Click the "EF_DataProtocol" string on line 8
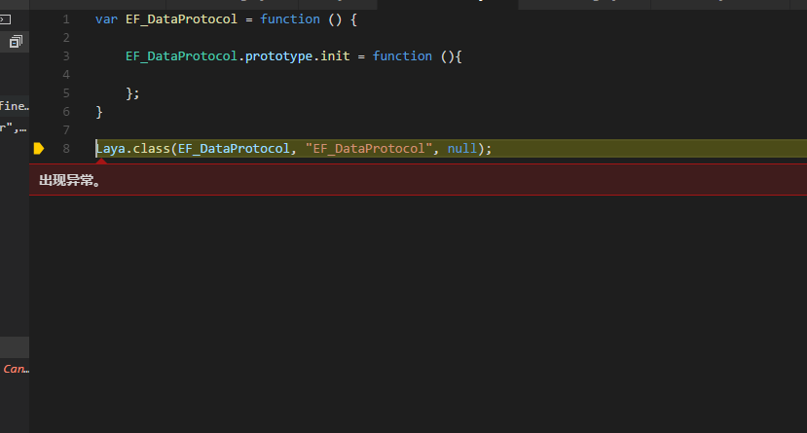 coord(369,149)
